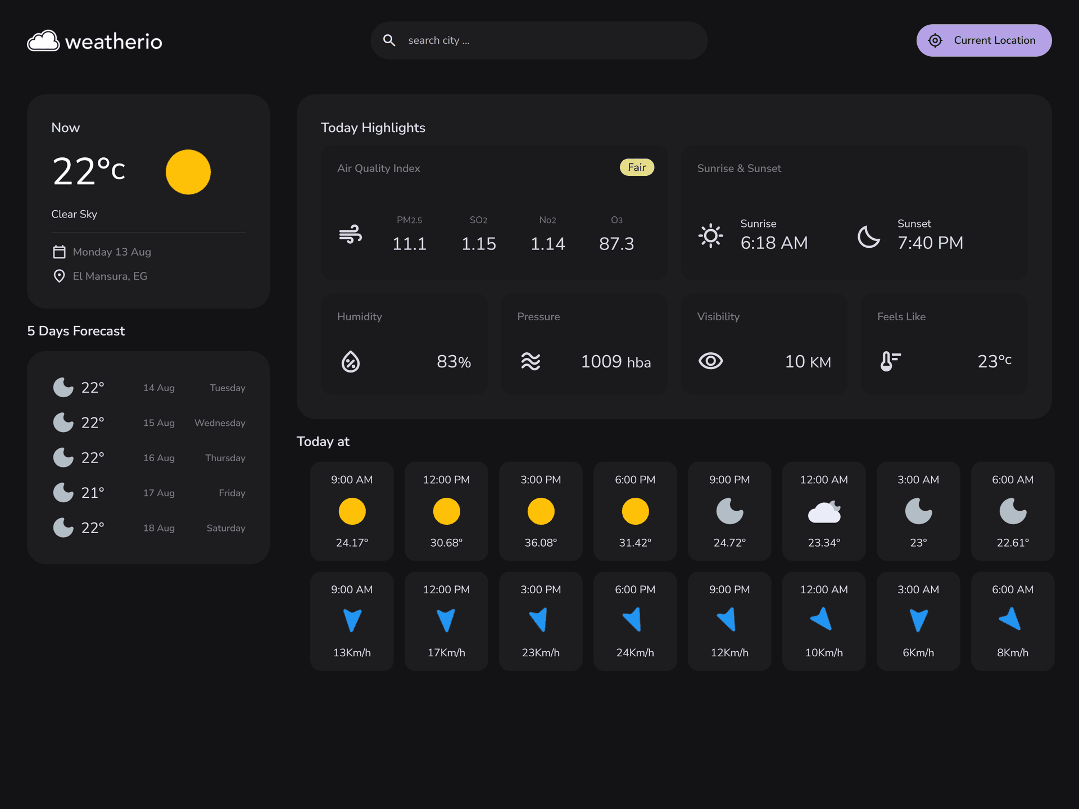Click the location pin beside El Mansura

[59, 276]
